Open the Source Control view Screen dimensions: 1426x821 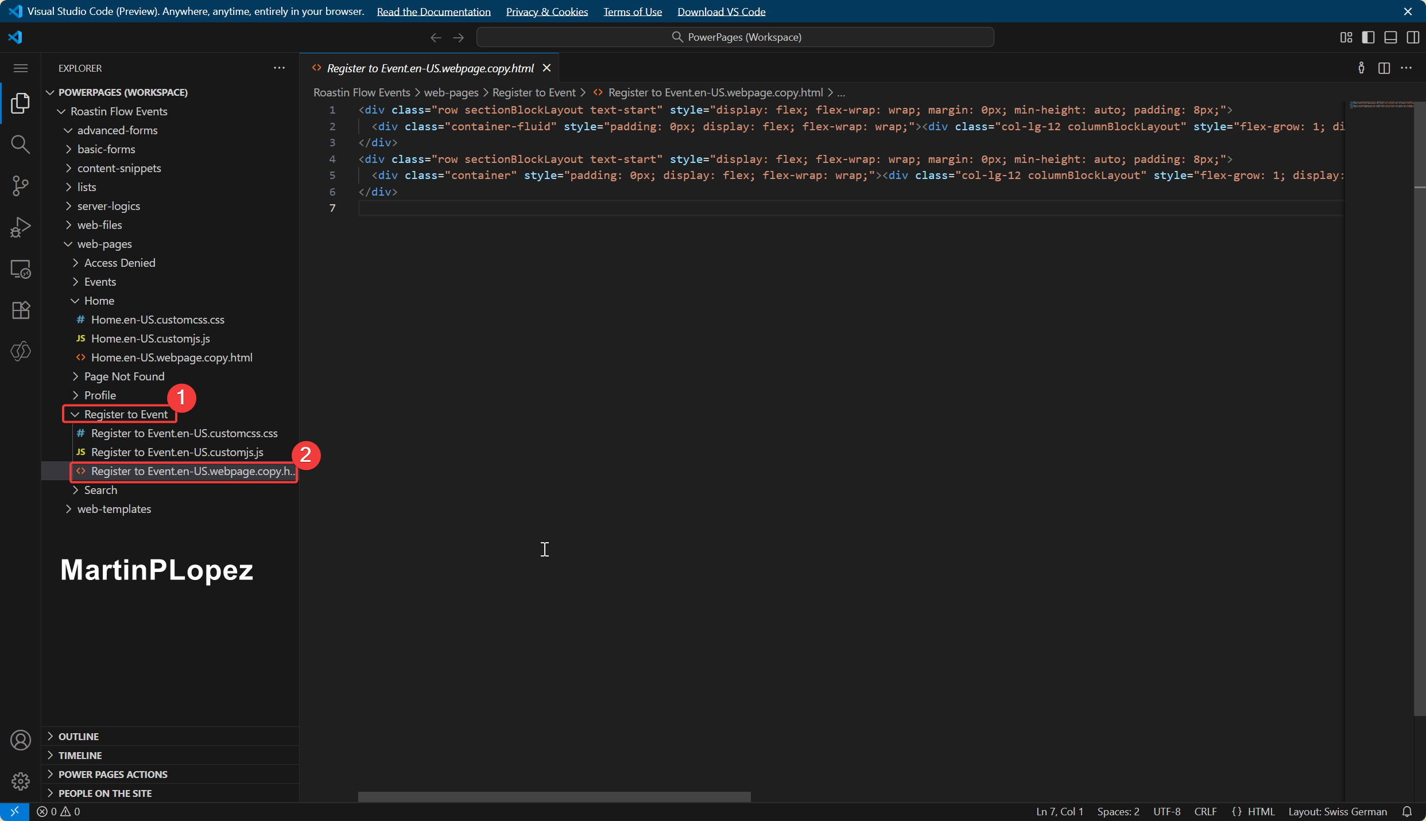tap(21, 186)
